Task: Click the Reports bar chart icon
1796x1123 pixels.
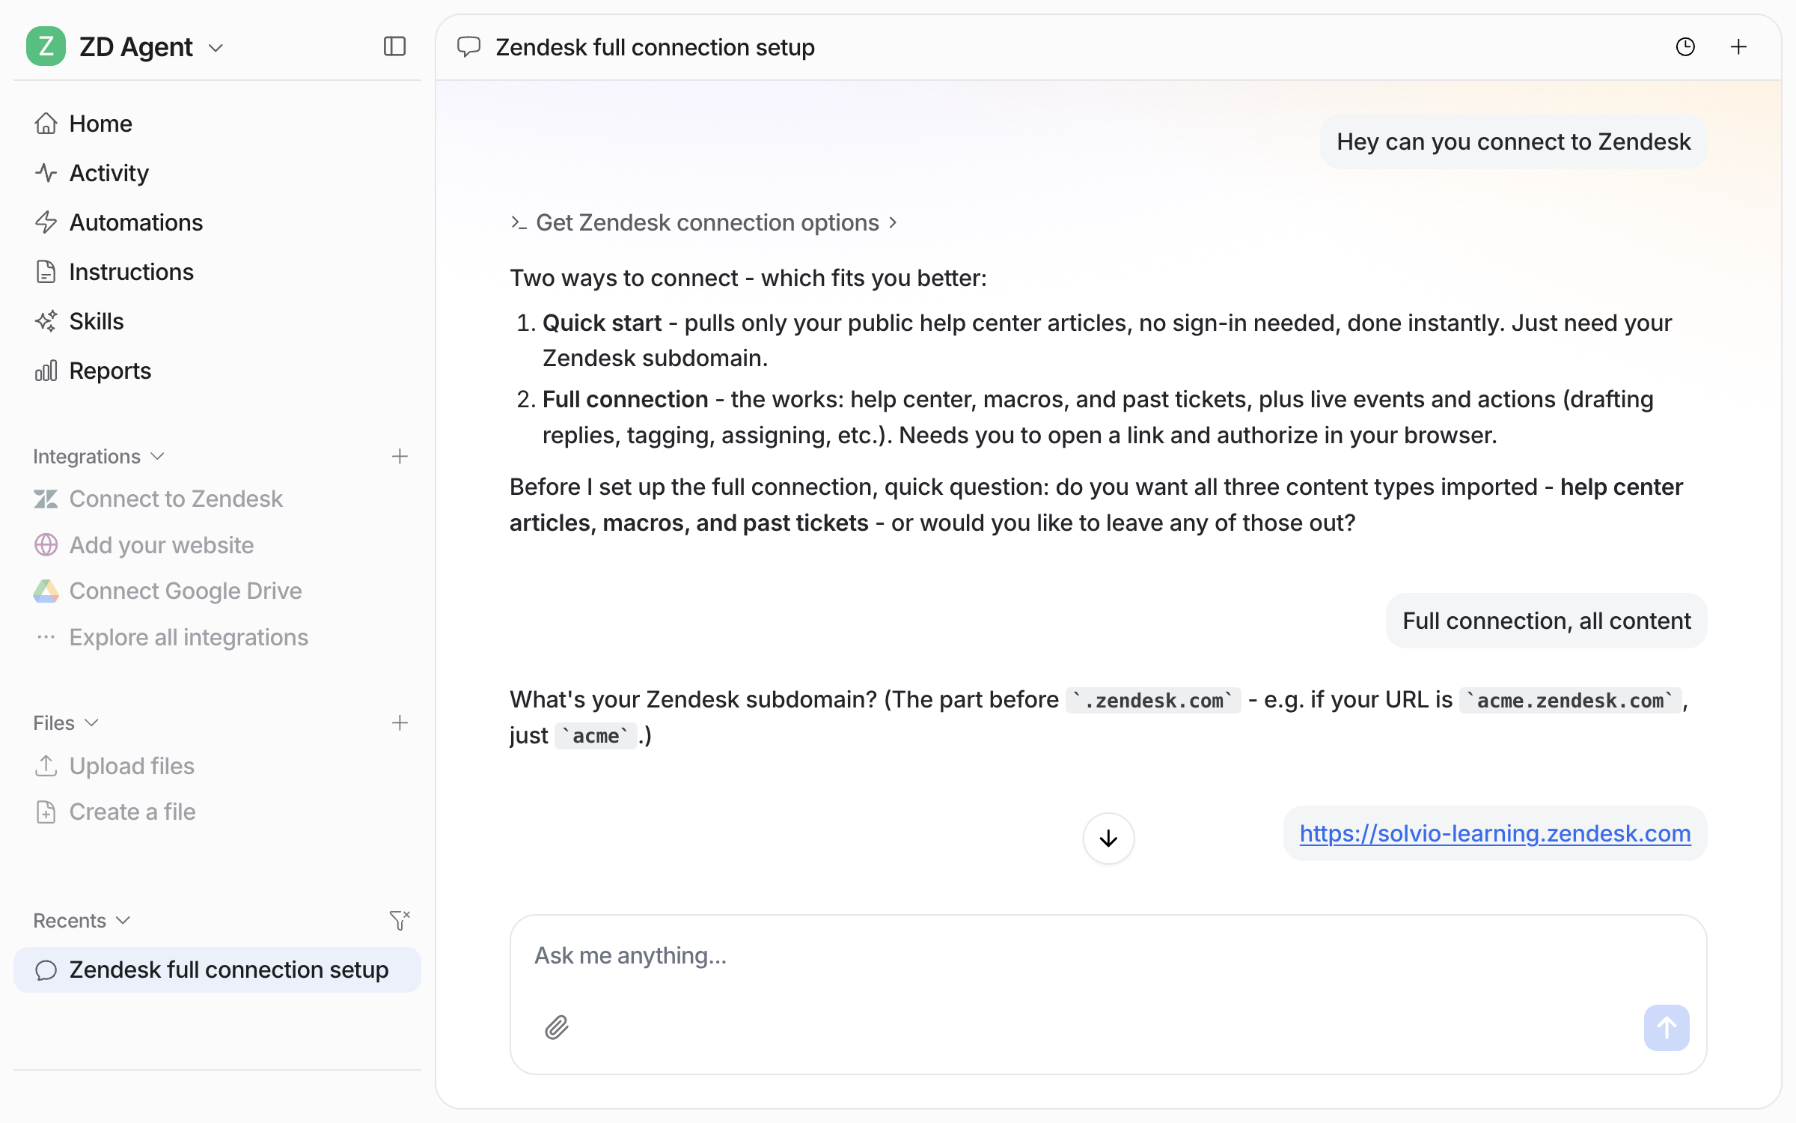Action: point(46,371)
